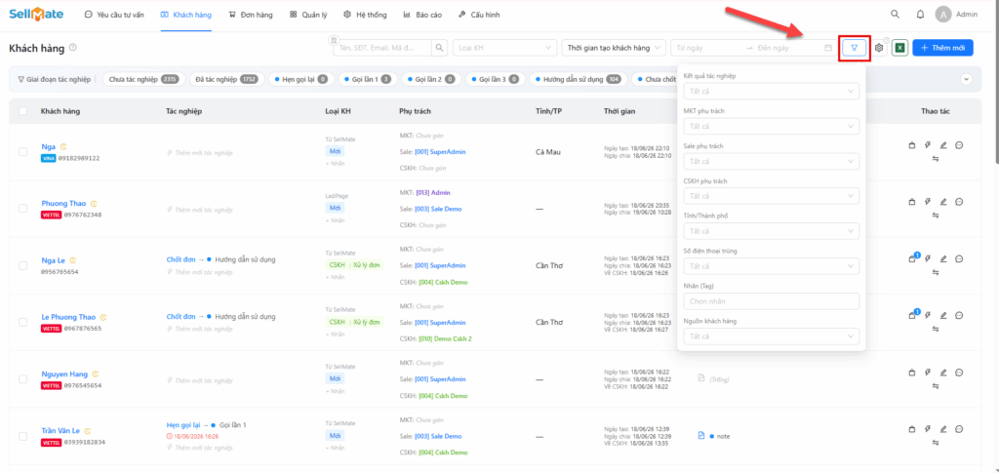Open the Khách hàng menu tab

[186, 15]
